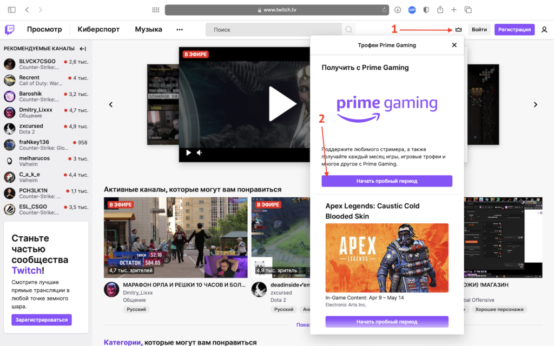
Task: Play the featured stream video
Action: click(282, 104)
